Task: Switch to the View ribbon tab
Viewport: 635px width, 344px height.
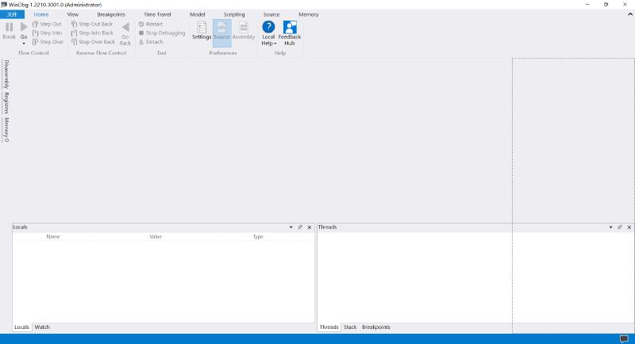Action: pyautogui.click(x=73, y=14)
